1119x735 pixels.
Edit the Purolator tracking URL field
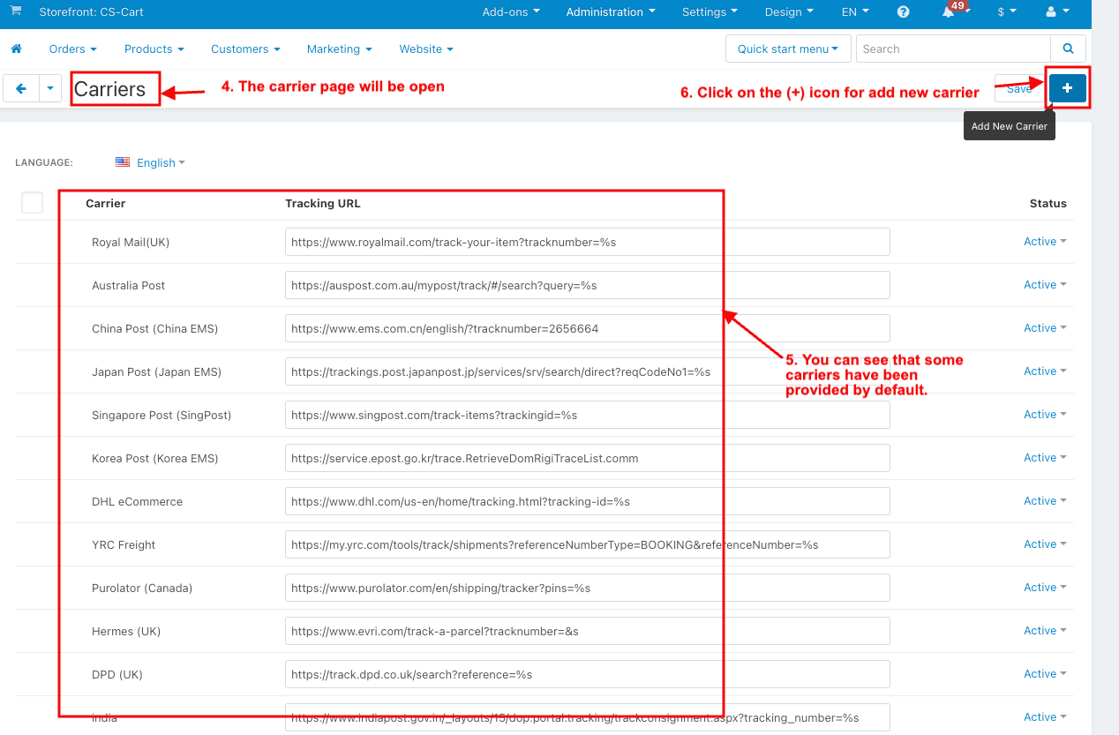tap(588, 588)
